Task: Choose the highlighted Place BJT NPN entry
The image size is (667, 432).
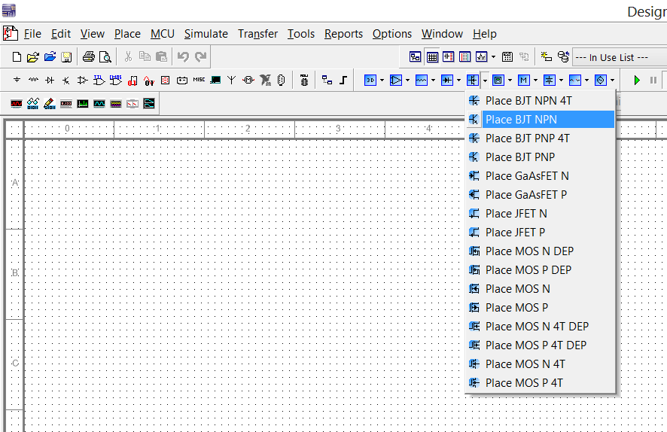Action: 541,120
